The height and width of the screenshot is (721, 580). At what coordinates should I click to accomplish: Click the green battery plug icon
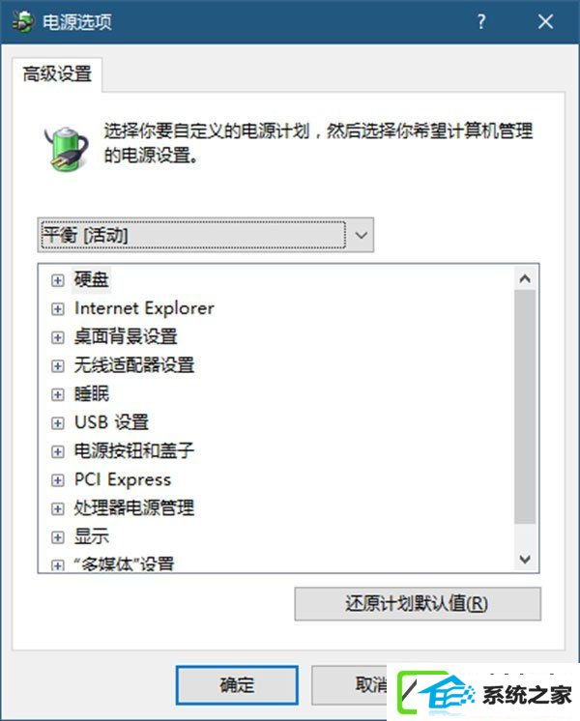coord(67,148)
